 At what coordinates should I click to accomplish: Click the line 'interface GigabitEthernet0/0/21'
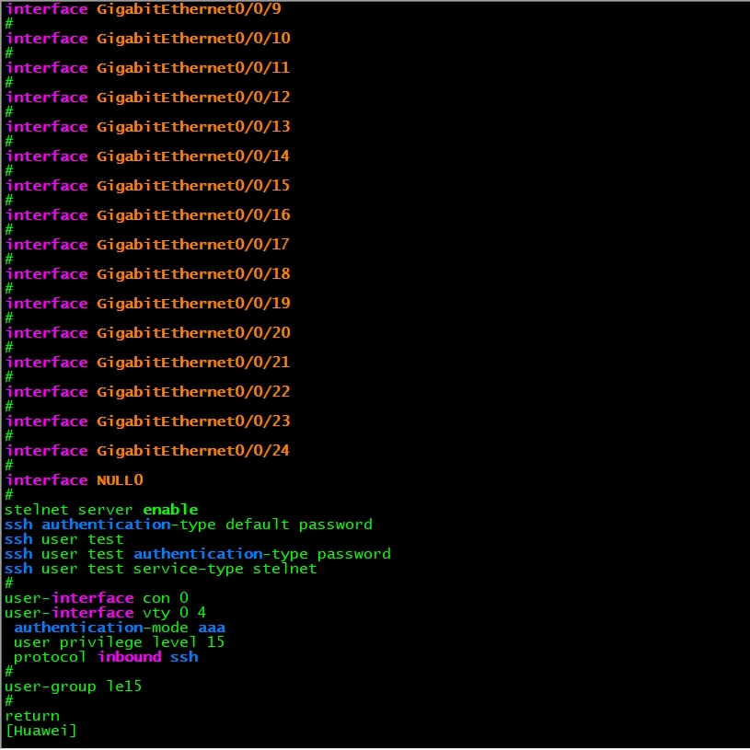(x=148, y=363)
